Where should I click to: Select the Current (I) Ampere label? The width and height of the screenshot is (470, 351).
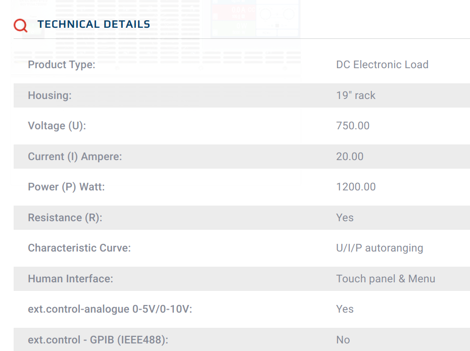[x=75, y=157]
